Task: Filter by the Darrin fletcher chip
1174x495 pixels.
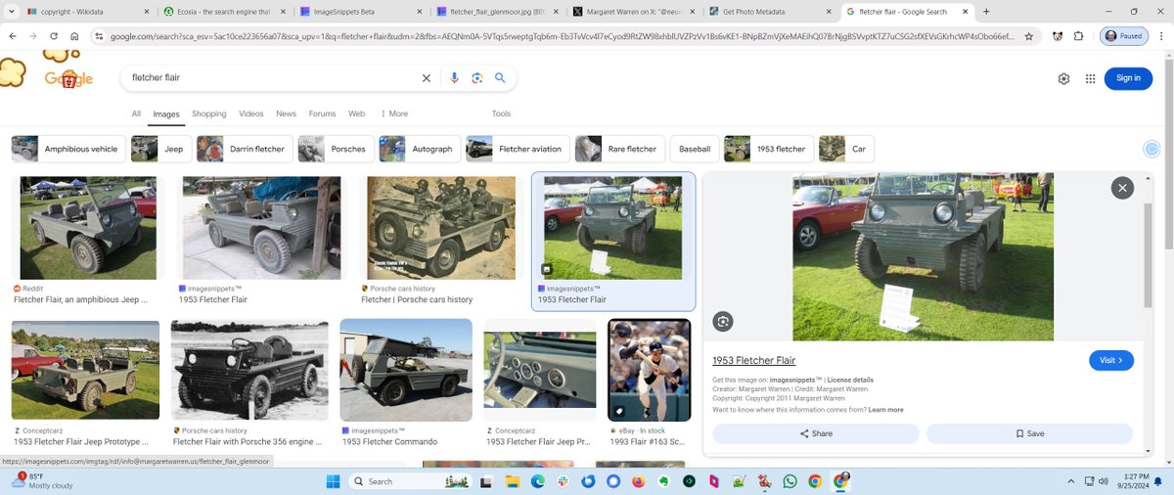Action: pos(243,149)
